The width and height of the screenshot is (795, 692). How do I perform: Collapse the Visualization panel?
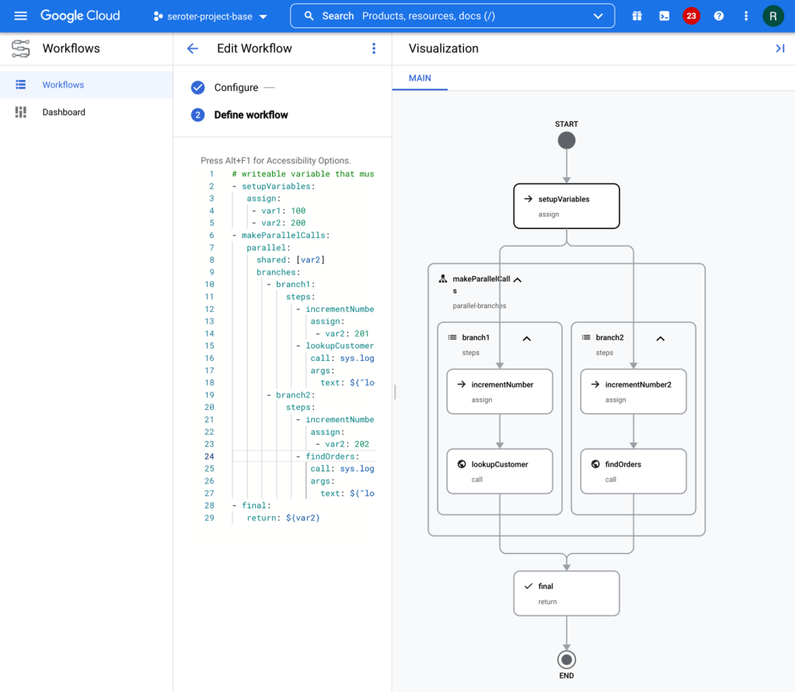pyautogui.click(x=779, y=48)
